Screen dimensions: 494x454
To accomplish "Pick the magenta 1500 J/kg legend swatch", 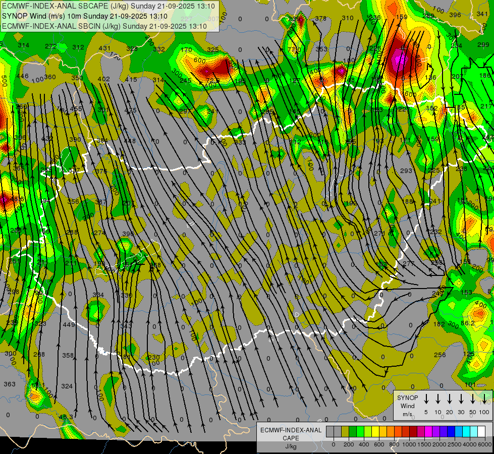I will coord(428,431).
